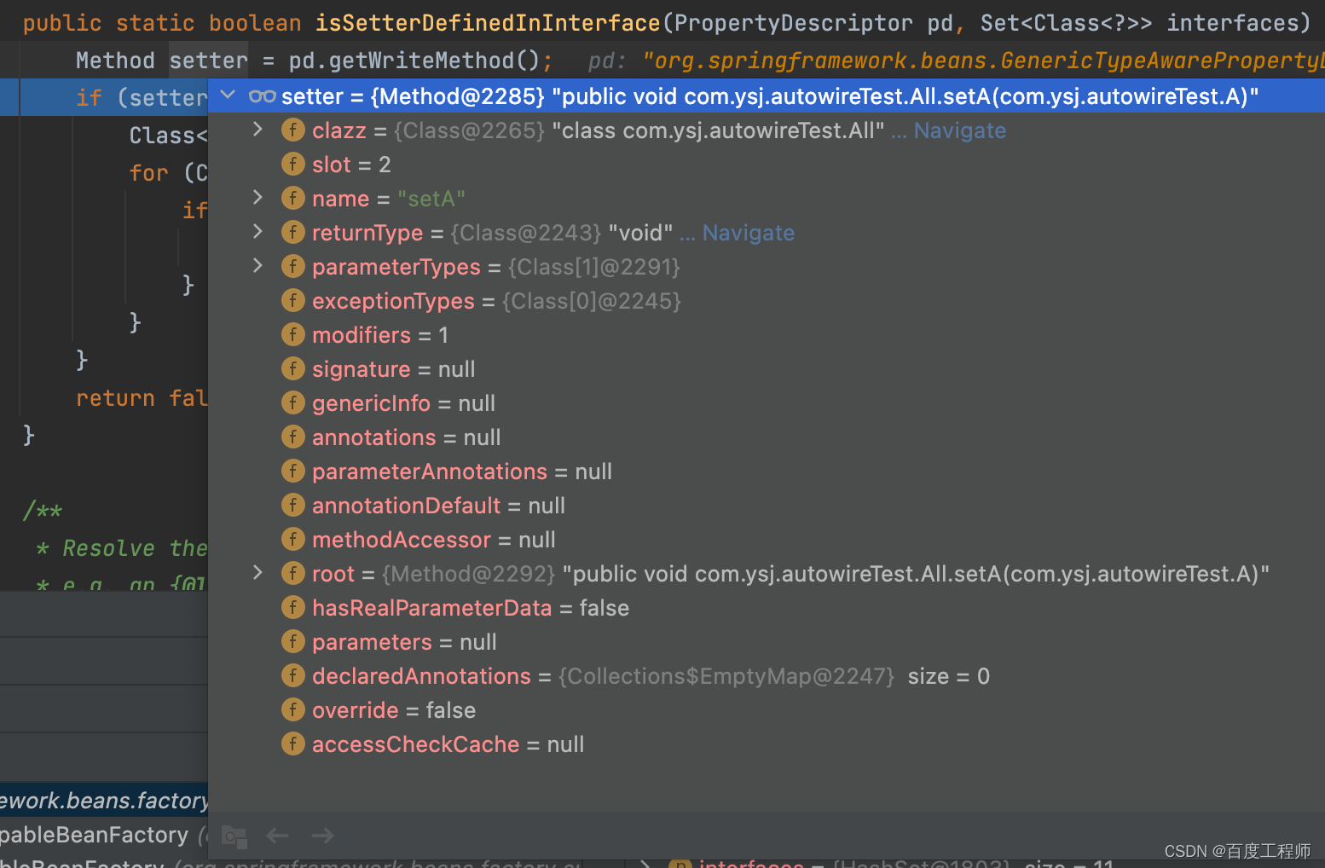Click the field icon beside hasRealParameterData
This screenshot has width=1325, height=868.
pos(293,608)
